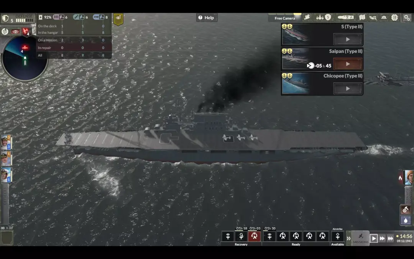The height and width of the screenshot is (259, 414).
Task: Select the Airstrike available mission slot
Action: pyautogui.click(x=337, y=236)
